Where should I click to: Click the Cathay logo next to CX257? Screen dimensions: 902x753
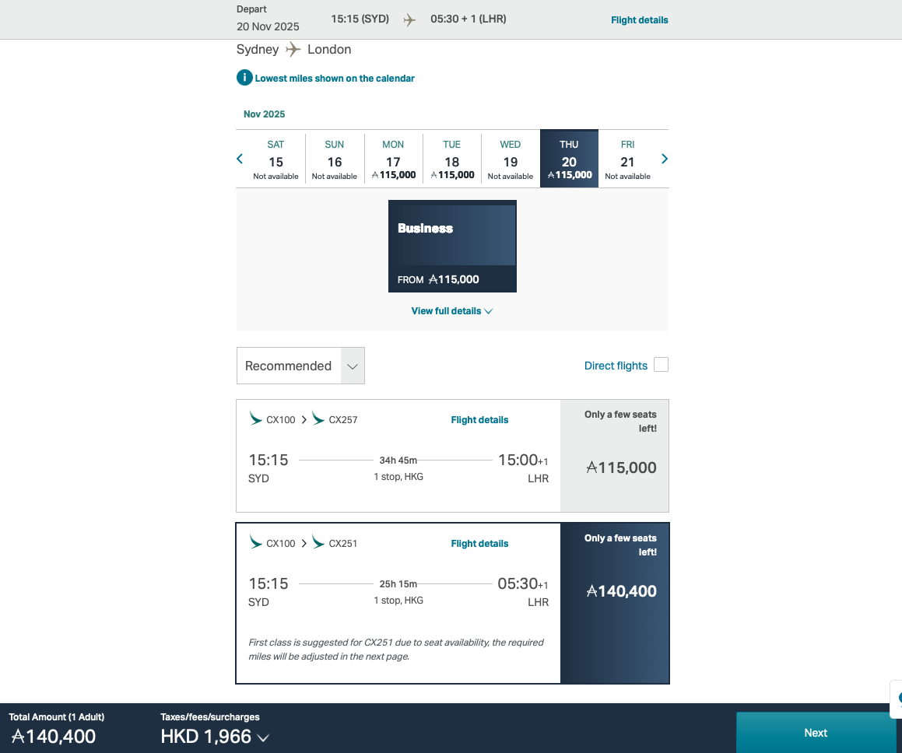(318, 419)
